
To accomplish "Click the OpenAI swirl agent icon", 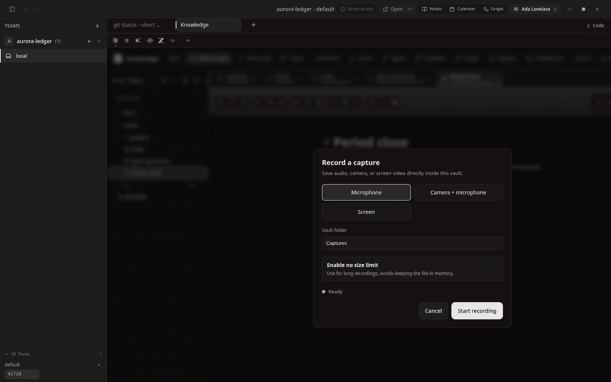I will coord(127,40).
